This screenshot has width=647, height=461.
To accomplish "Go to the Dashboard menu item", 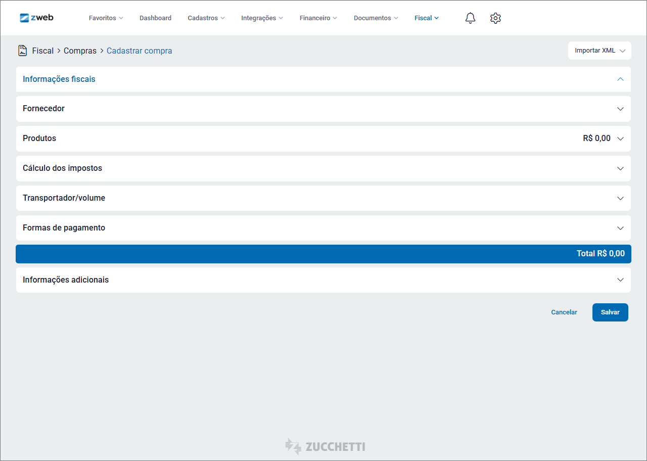I will pos(155,18).
